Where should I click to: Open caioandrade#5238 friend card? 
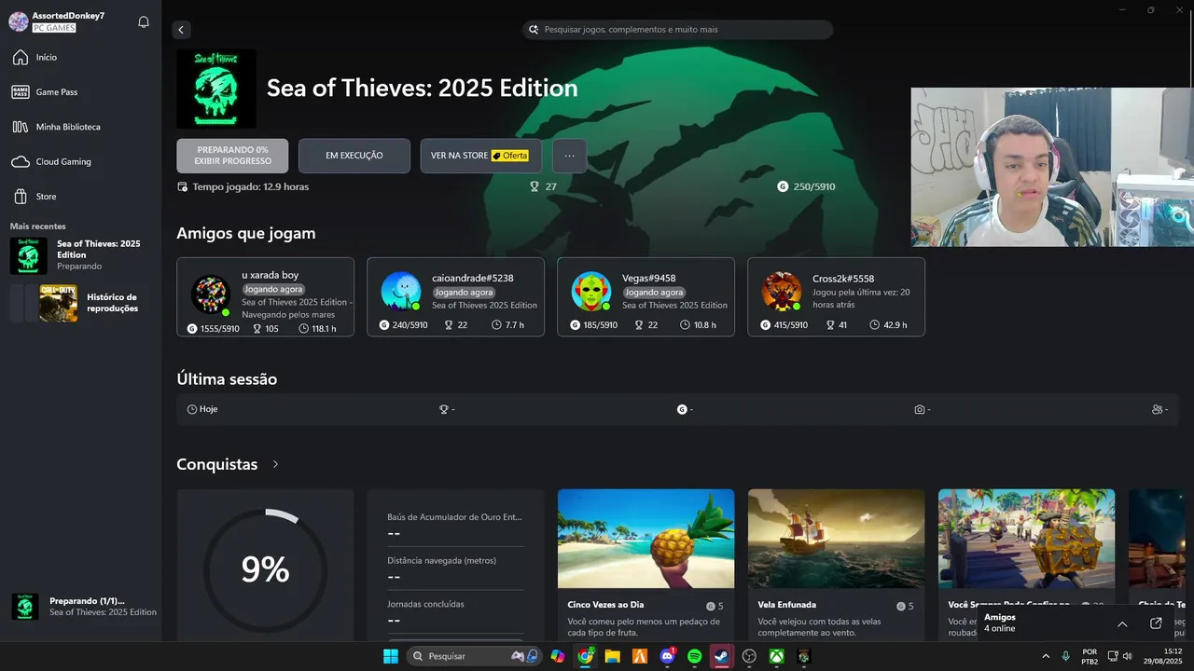(455, 296)
